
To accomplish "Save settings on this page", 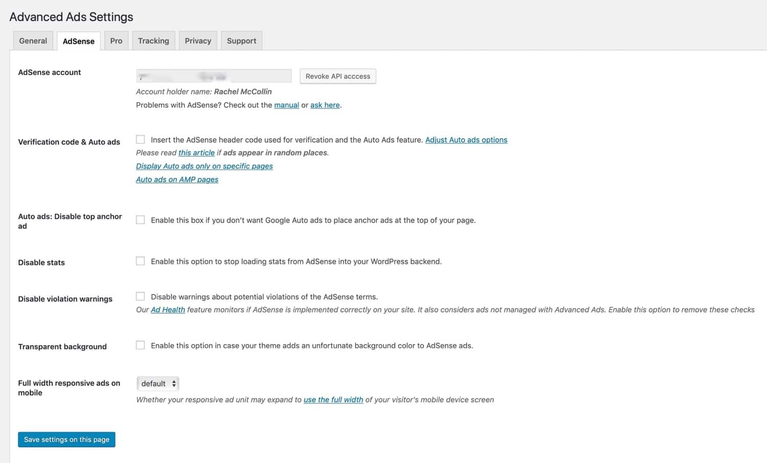I will [66, 439].
